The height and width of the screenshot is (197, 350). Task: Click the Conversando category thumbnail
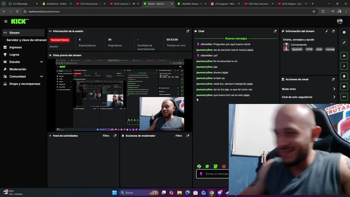286,47
